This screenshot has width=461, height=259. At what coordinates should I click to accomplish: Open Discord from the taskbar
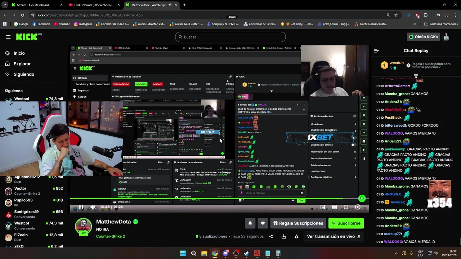[225, 253]
